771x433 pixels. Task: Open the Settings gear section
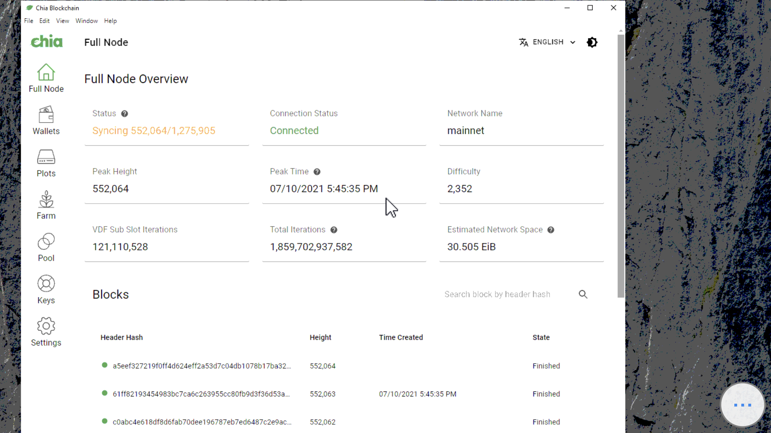[46, 332]
